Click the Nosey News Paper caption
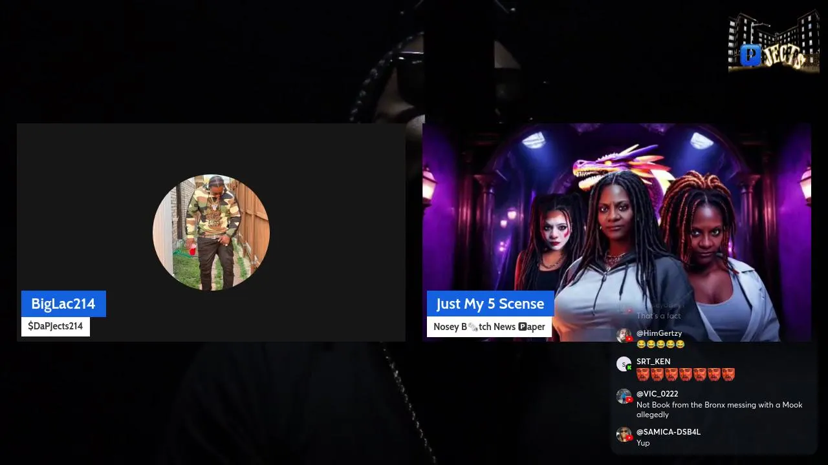Image resolution: width=828 pixels, height=465 pixels. point(489,327)
